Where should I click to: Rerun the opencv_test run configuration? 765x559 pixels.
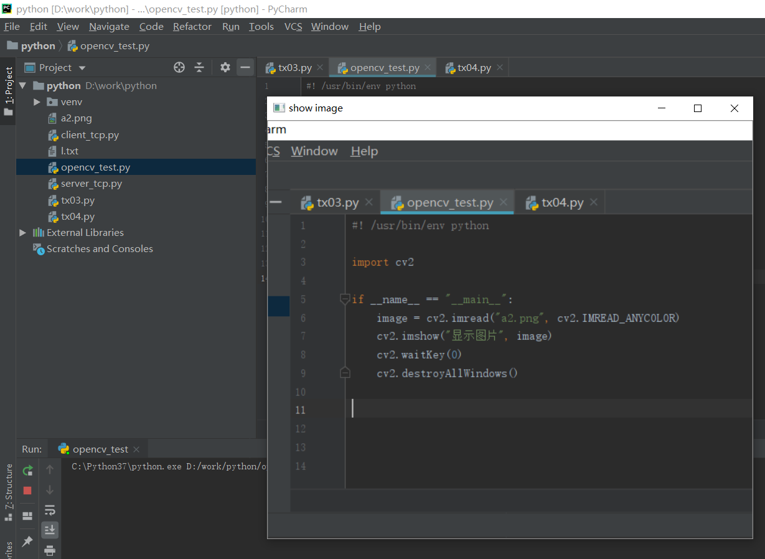27,471
